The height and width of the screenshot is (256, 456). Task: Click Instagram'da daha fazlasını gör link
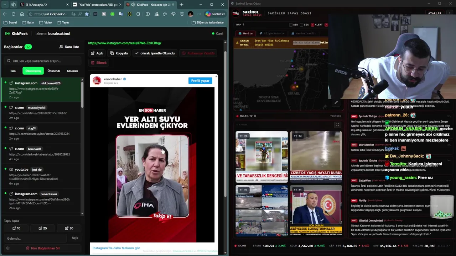(116, 248)
